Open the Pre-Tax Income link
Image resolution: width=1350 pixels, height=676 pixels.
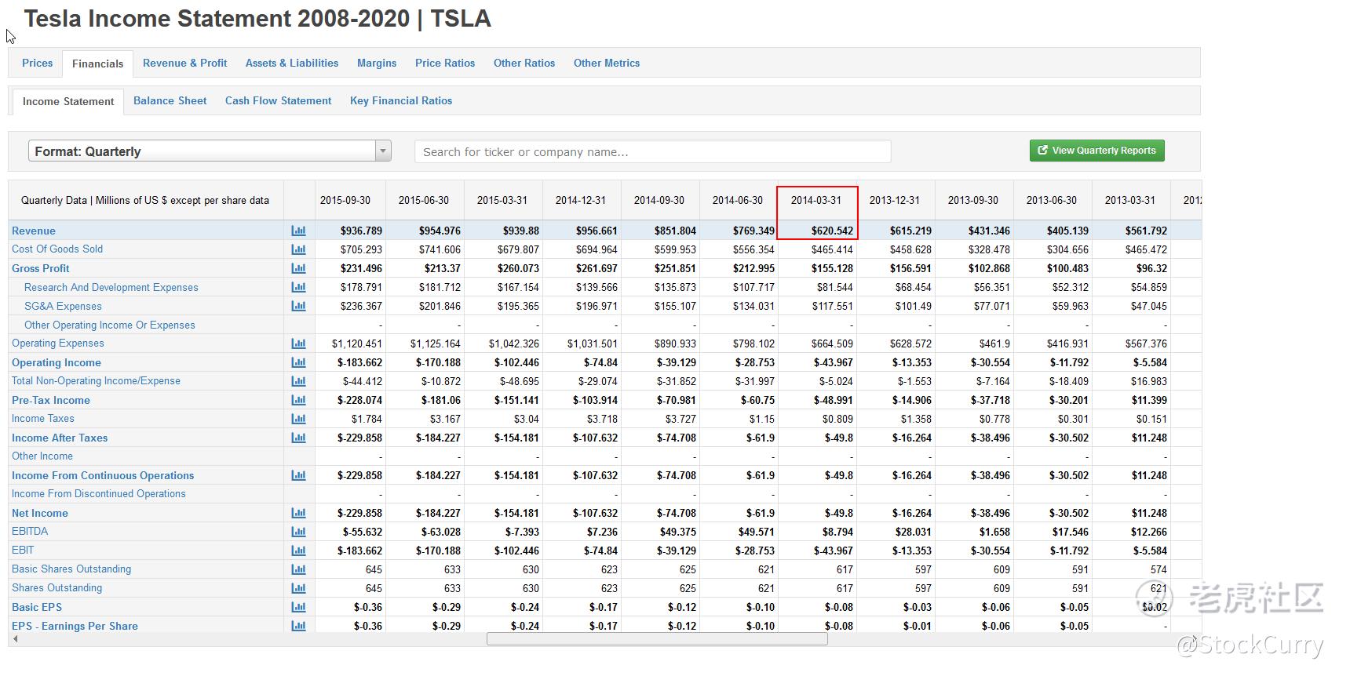(x=51, y=400)
